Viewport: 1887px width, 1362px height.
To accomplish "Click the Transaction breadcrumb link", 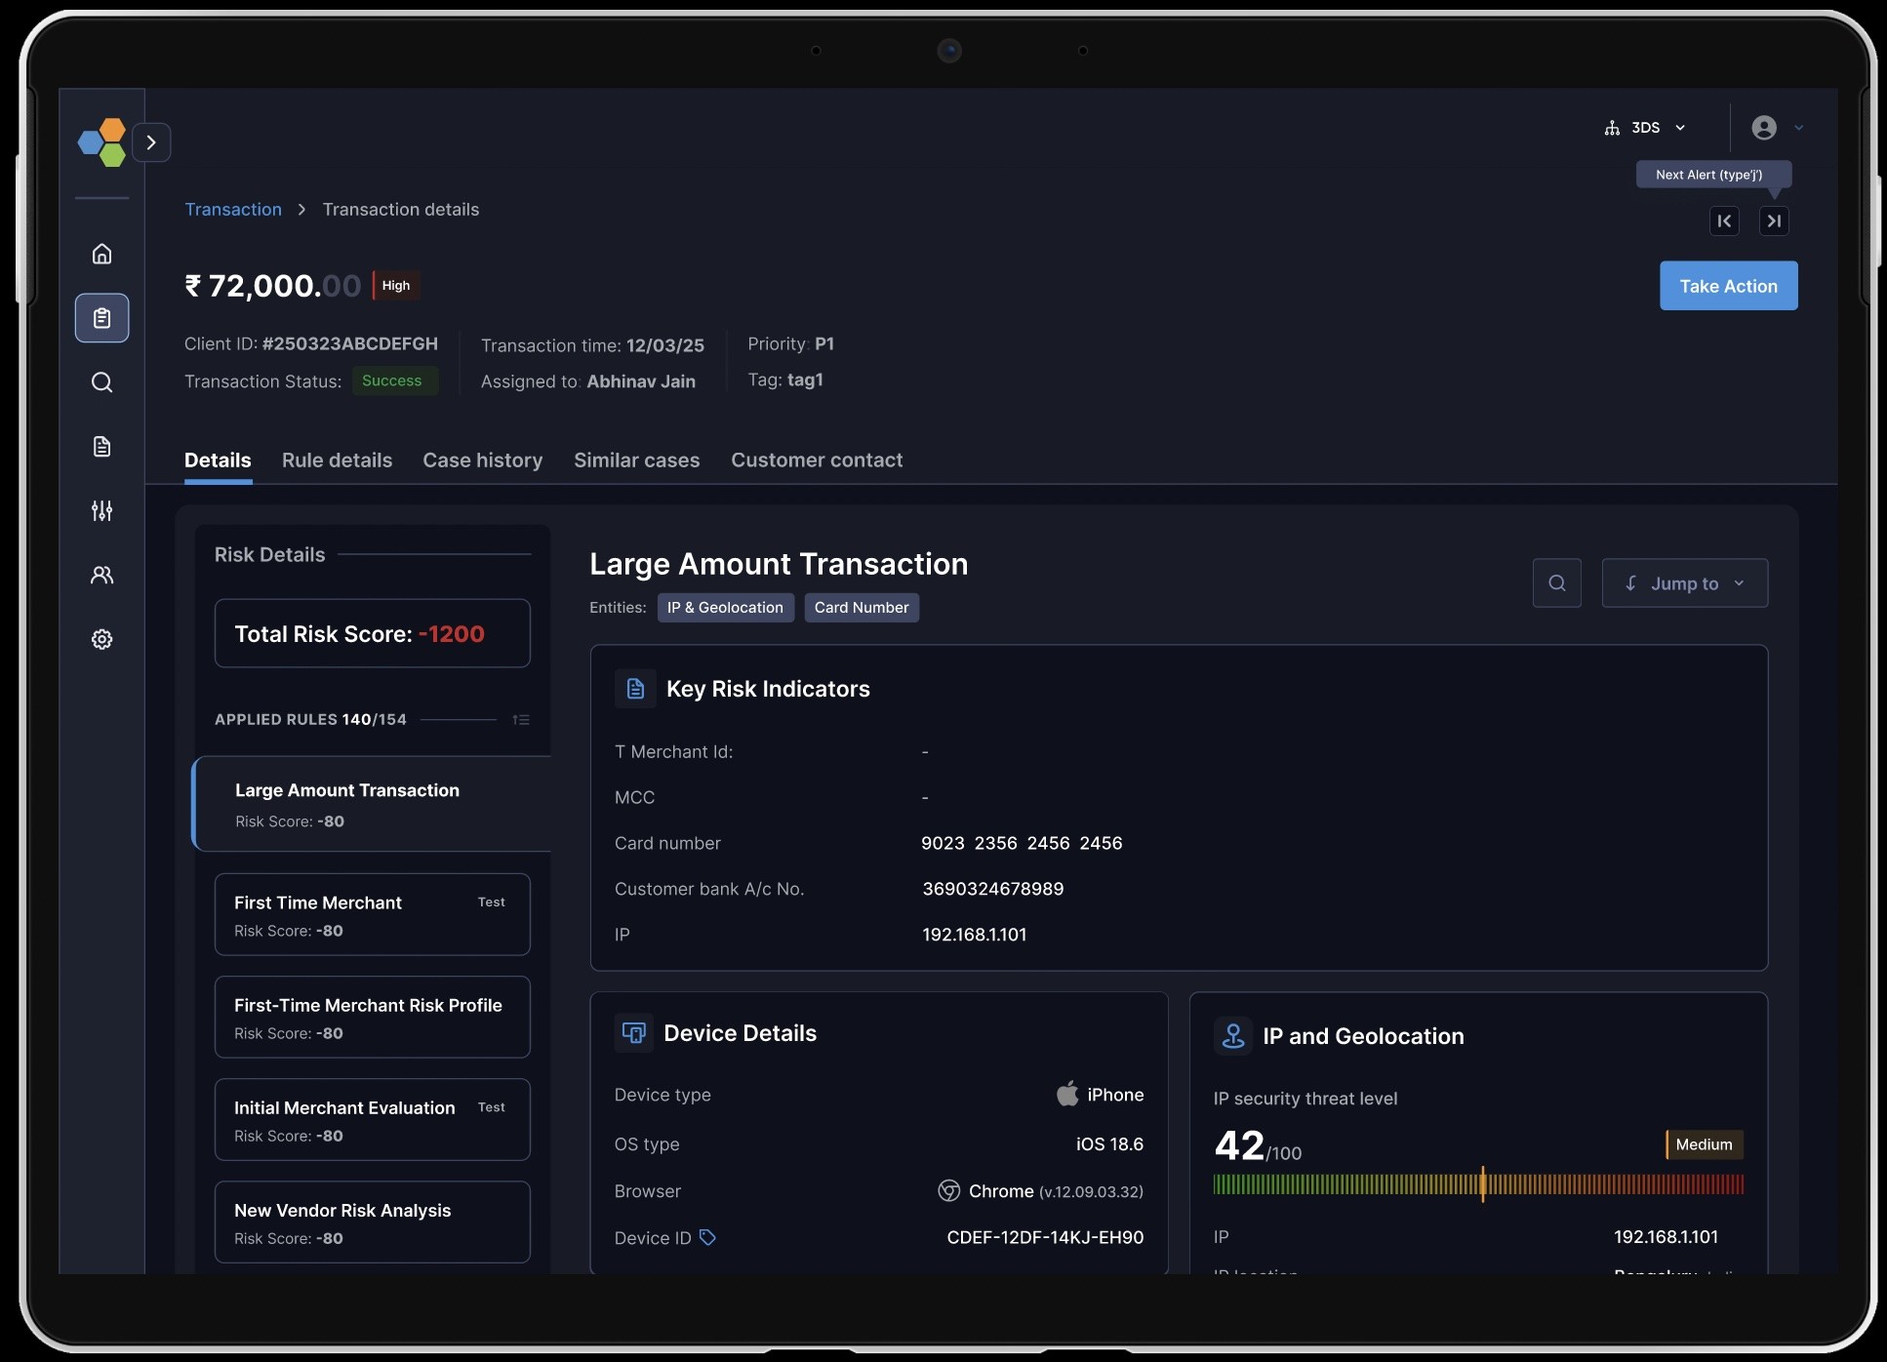I will (x=233, y=210).
